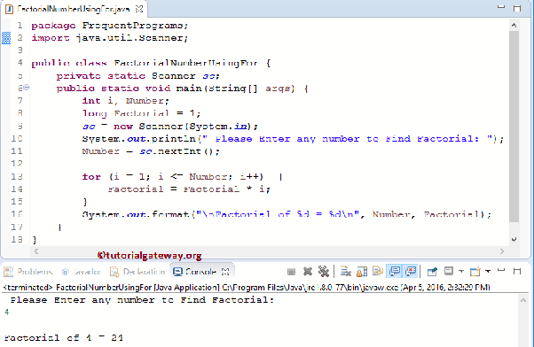Click 'System.out.format' on line 16
534x347 pixels.
tap(136, 214)
